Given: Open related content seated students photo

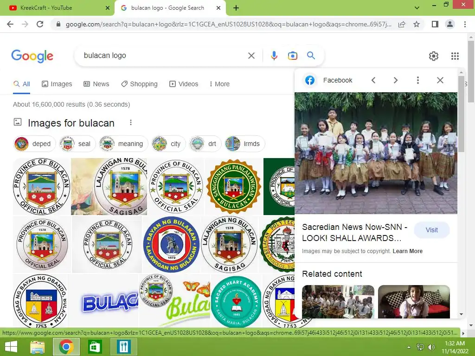Looking at the screenshot, I should [x=338, y=301].
